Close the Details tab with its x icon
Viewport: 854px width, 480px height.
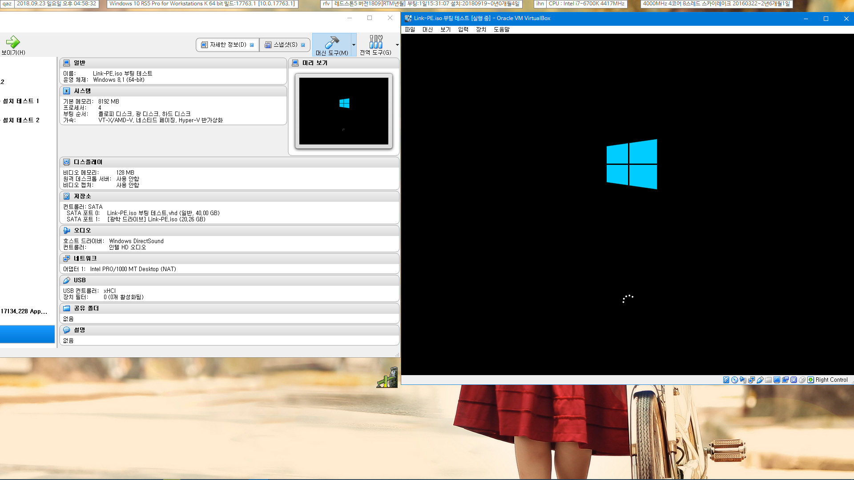tap(252, 45)
